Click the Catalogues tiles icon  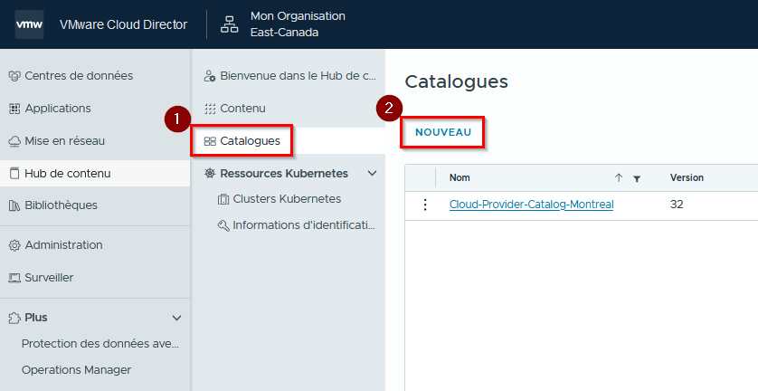(x=210, y=141)
